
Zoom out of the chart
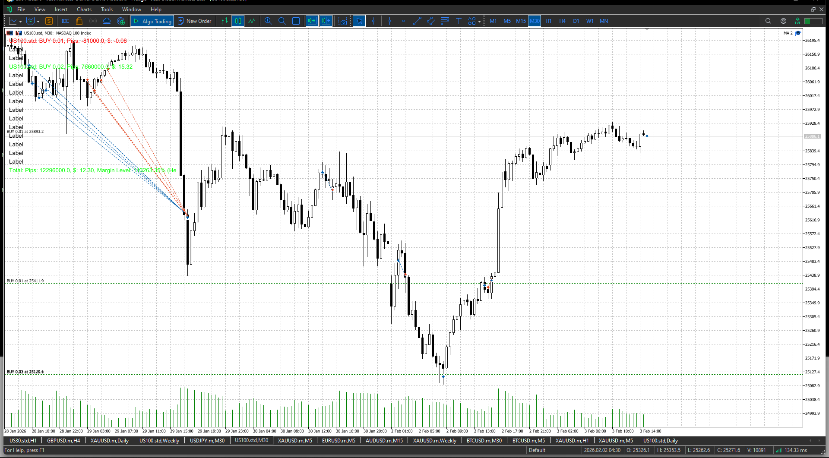(282, 21)
